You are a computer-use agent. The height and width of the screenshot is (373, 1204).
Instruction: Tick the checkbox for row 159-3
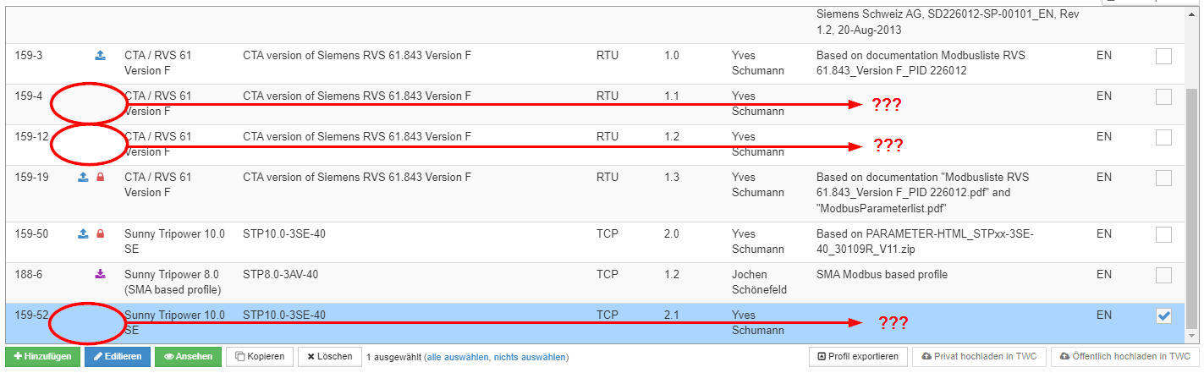1163,57
